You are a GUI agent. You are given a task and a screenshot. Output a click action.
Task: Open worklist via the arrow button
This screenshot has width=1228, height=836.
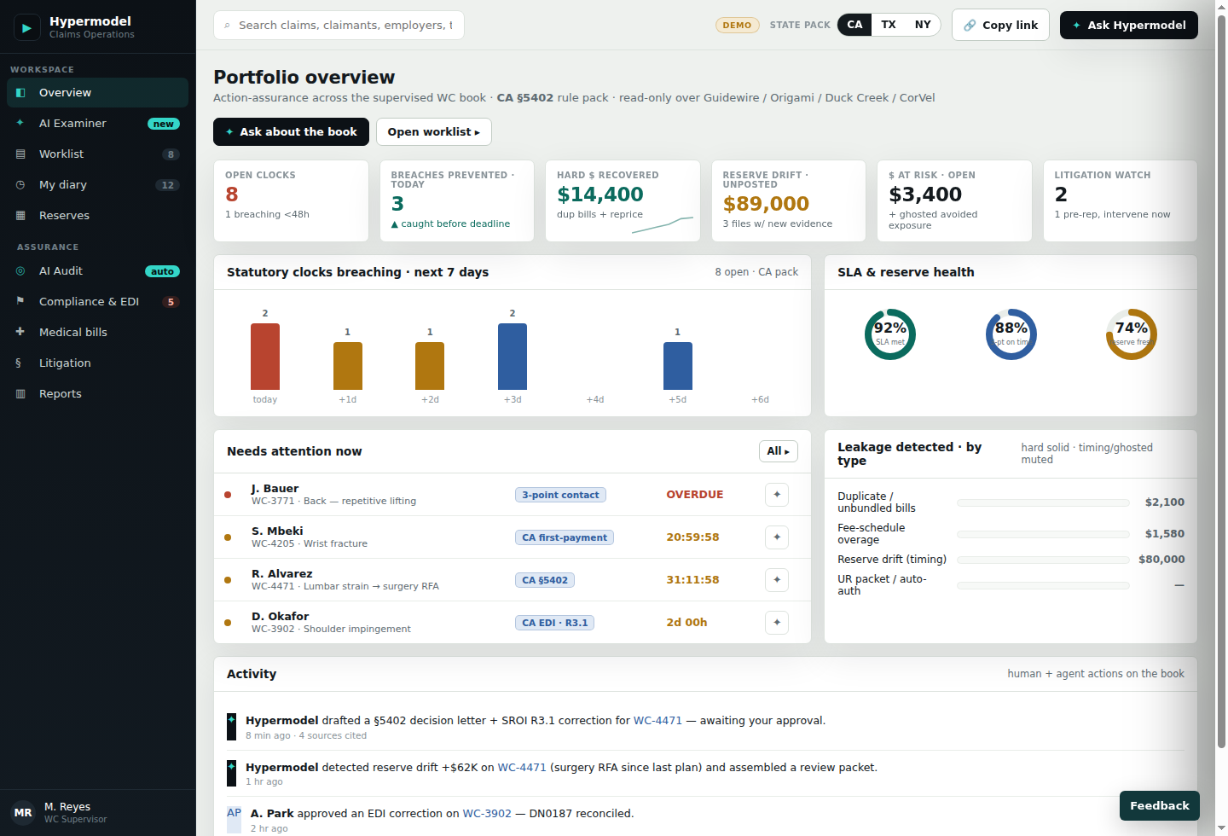pyautogui.click(x=434, y=132)
